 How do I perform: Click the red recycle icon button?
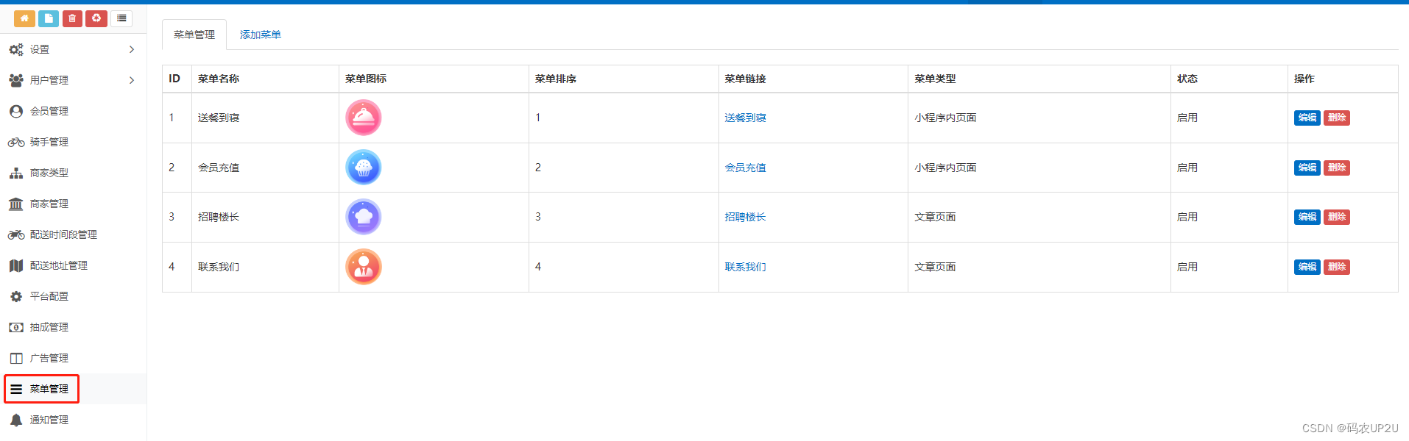(96, 18)
